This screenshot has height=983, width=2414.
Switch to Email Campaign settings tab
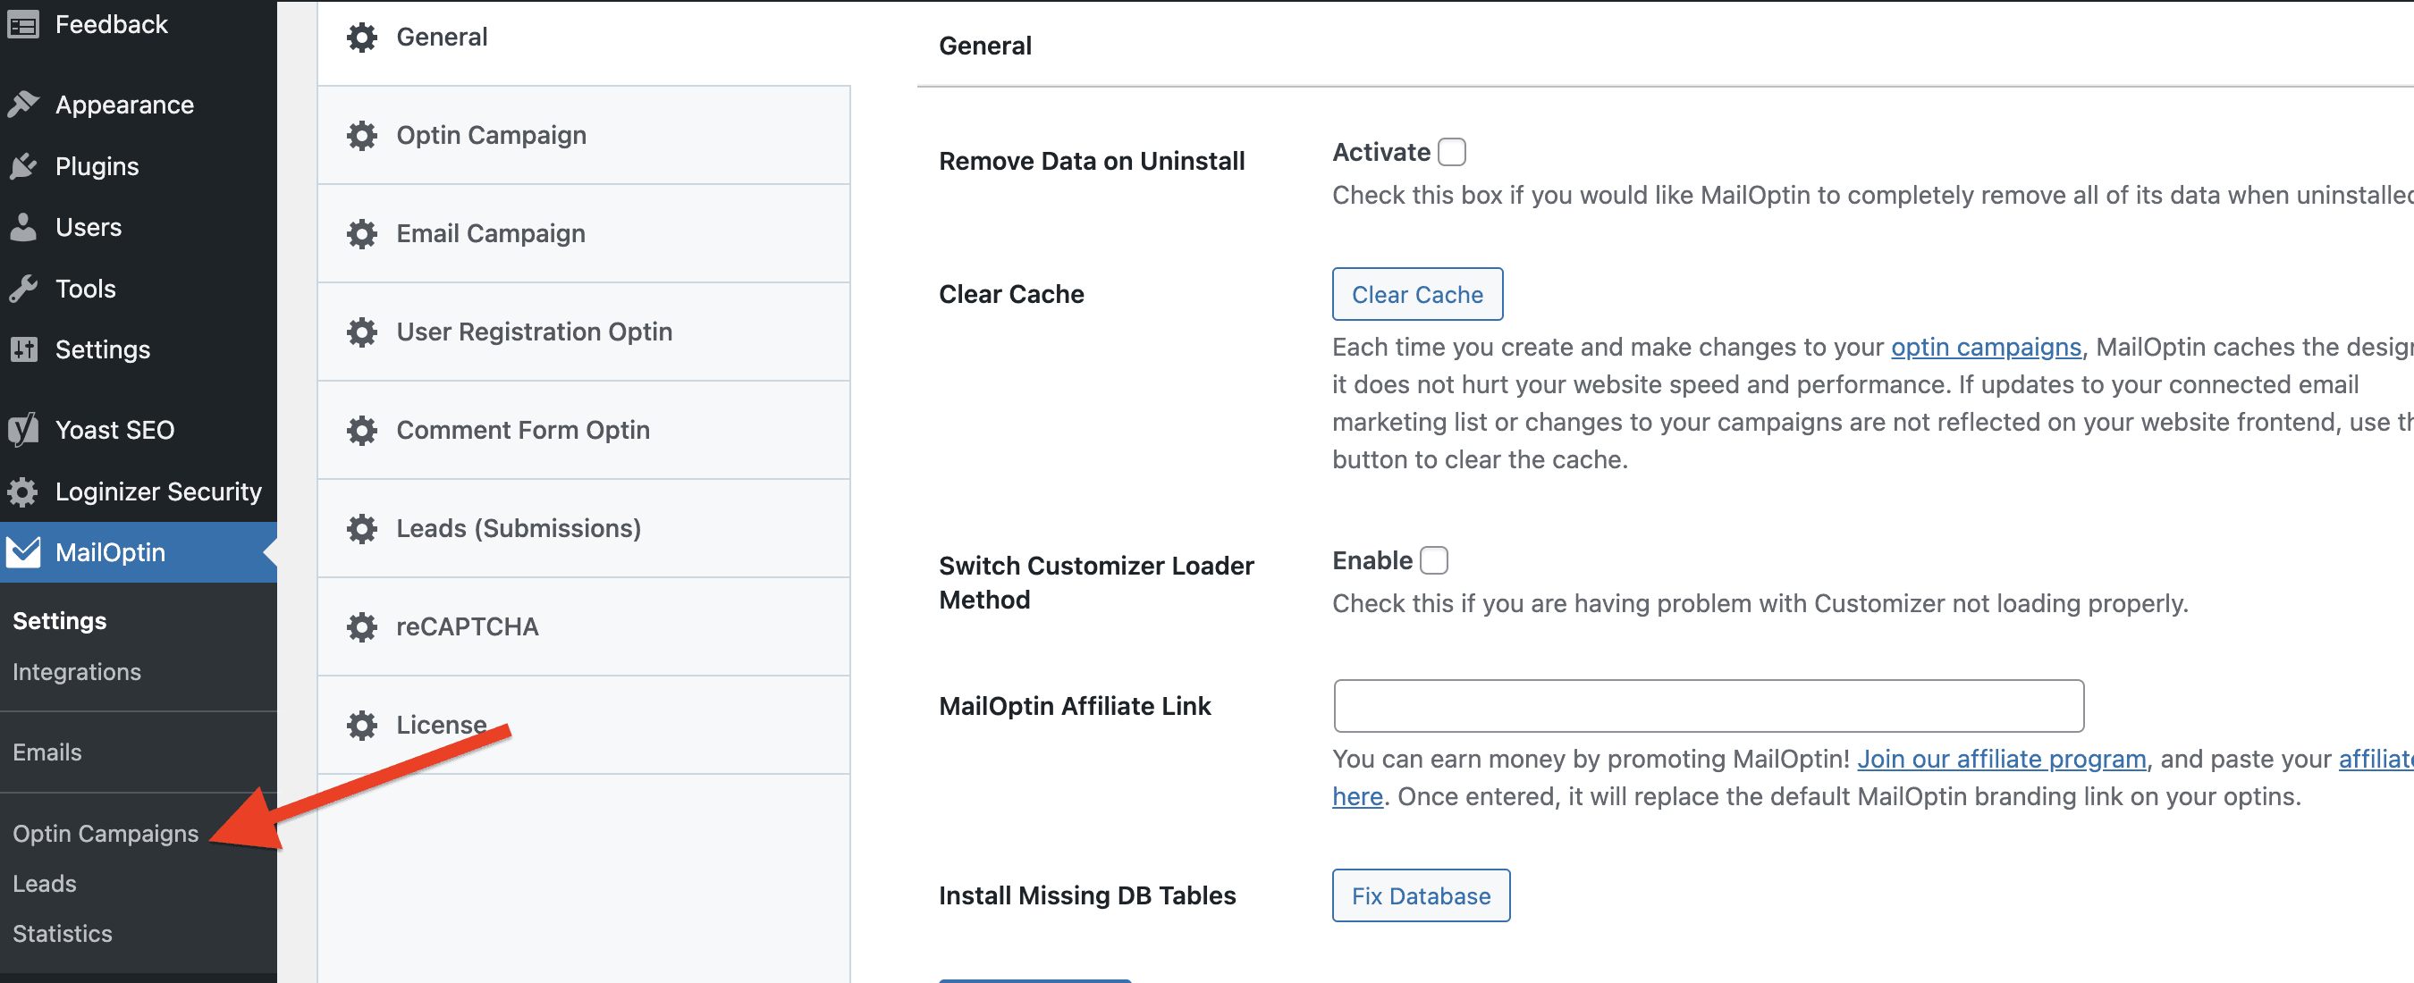(584, 233)
